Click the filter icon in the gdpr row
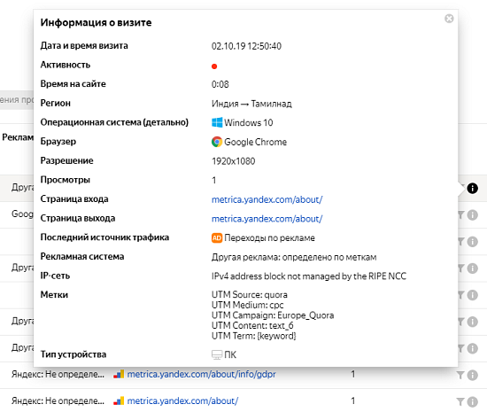Image resolution: width=487 pixels, height=412 pixels. (461, 375)
